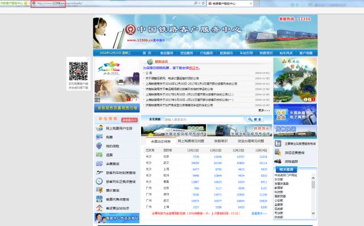Image resolution: width=364 pixels, height=226 pixels.
Task: Click the Guangxi landscape image on the right
Action: pos(295,80)
